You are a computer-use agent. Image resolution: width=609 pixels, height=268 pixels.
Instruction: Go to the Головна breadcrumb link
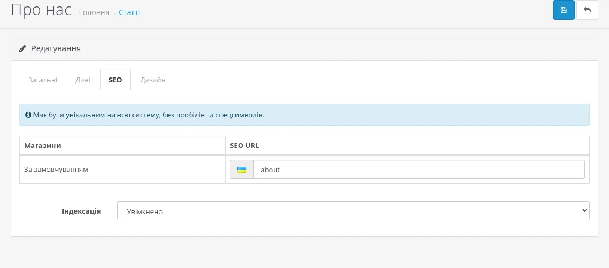(94, 12)
